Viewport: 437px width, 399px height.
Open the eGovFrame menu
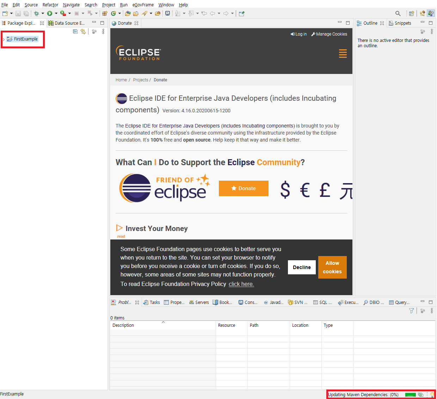tap(143, 5)
